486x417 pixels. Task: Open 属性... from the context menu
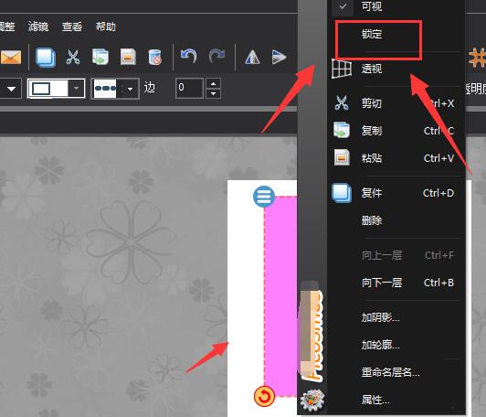(396, 400)
